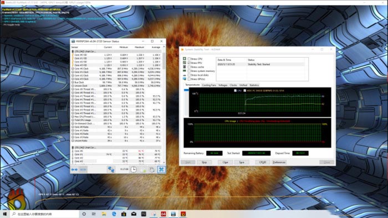
Task: Reset HWiNFO timer using the clock icon
Action: (x=134, y=169)
